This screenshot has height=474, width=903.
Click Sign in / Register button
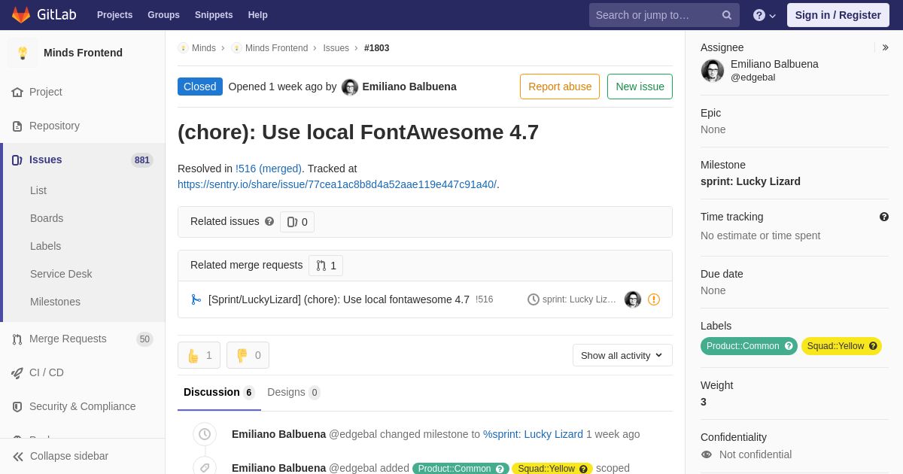pos(838,15)
